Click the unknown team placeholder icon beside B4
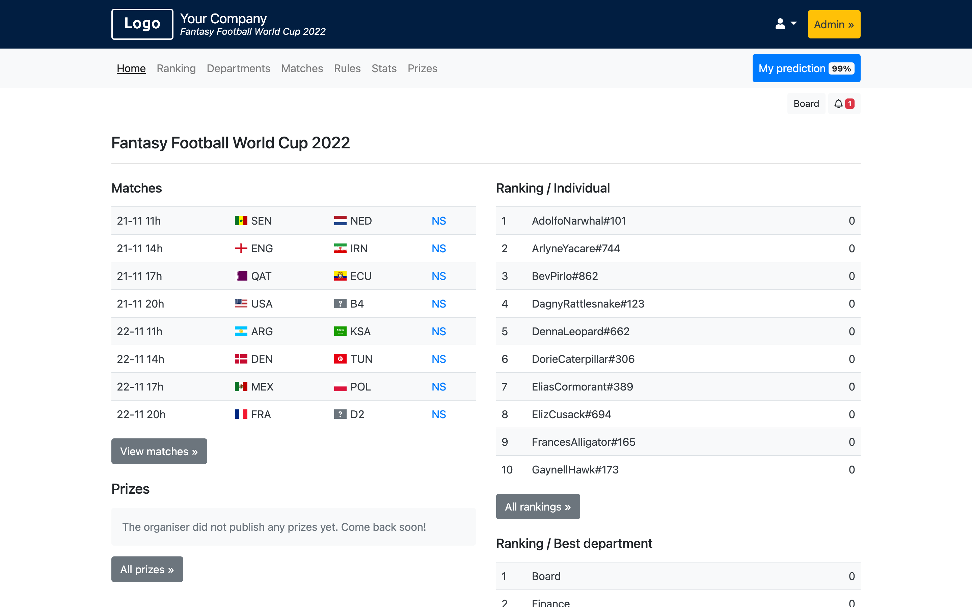The image size is (972, 607). click(340, 303)
